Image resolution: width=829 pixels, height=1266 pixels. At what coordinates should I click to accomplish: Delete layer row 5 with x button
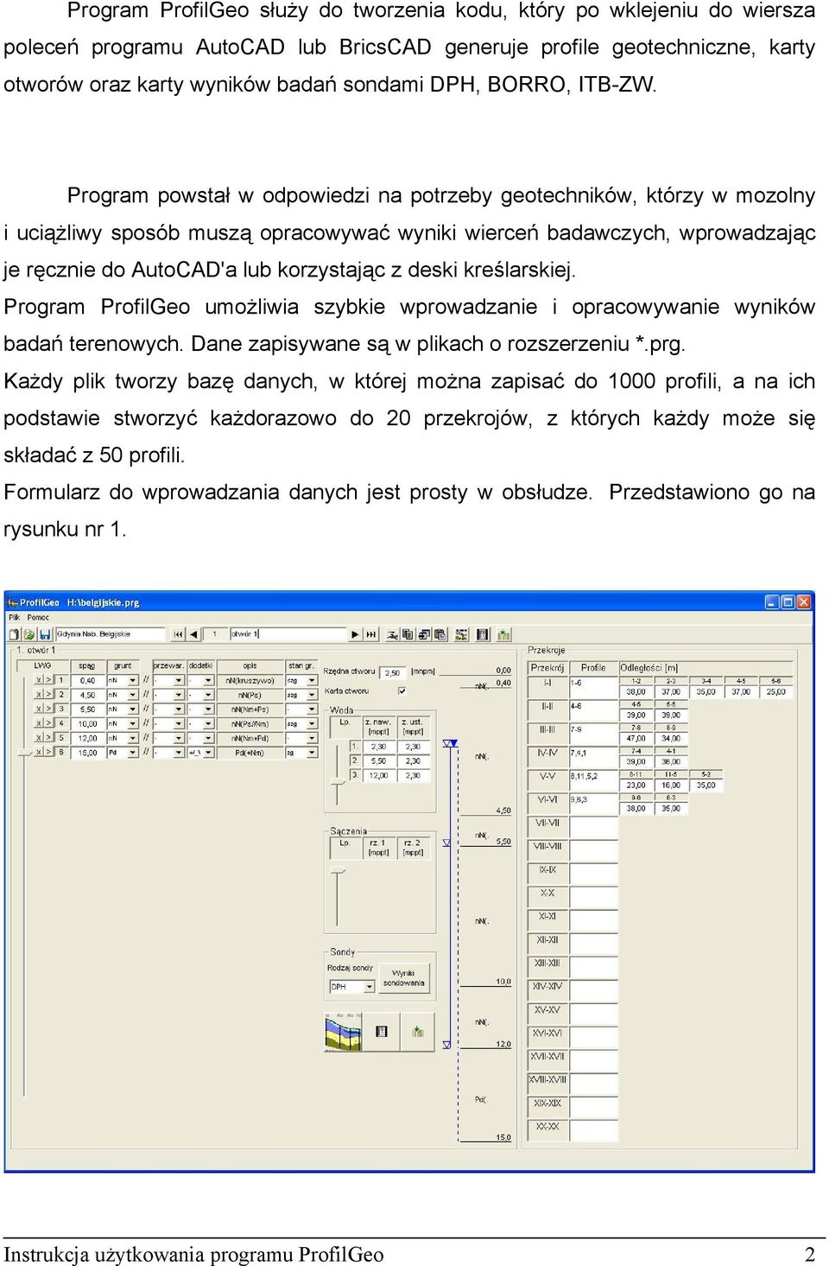[x=38, y=738]
